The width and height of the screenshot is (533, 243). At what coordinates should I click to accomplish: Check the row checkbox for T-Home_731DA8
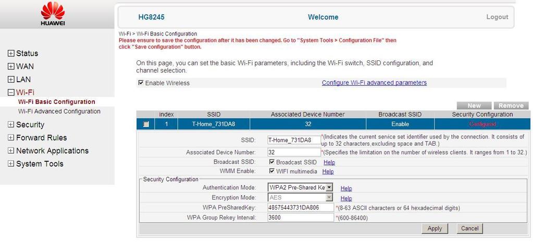(146, 124)
